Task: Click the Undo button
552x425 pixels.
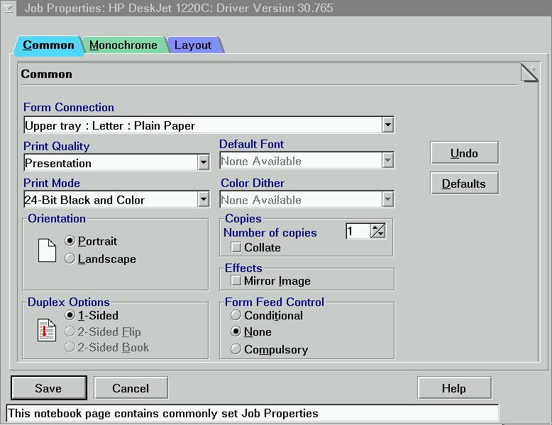Action: pos(464,153)
